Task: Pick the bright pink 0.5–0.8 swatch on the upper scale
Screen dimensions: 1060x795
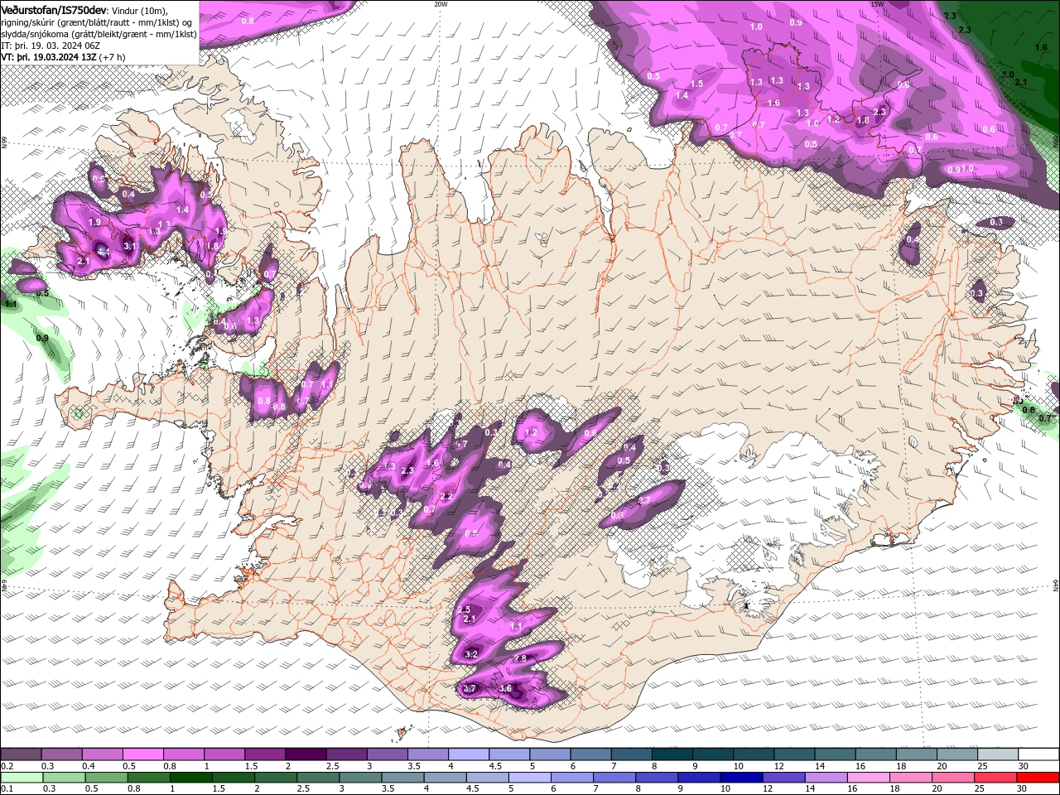Action: point(142,754)
